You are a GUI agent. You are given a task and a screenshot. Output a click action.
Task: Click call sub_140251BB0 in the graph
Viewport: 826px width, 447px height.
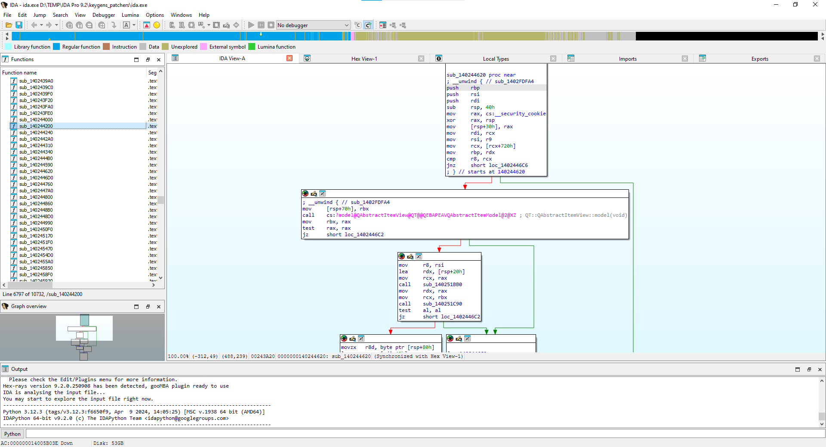click(430, 284)
